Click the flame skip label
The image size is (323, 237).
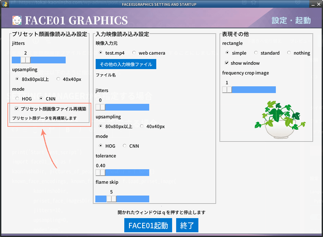coord(107,182)
